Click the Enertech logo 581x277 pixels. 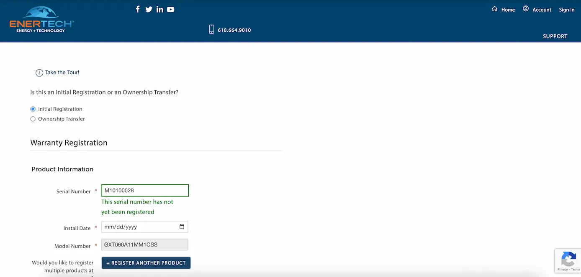tap(41, 20)
